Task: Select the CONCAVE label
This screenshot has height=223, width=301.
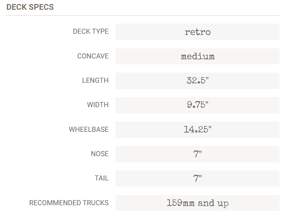Action: point(93,56)
